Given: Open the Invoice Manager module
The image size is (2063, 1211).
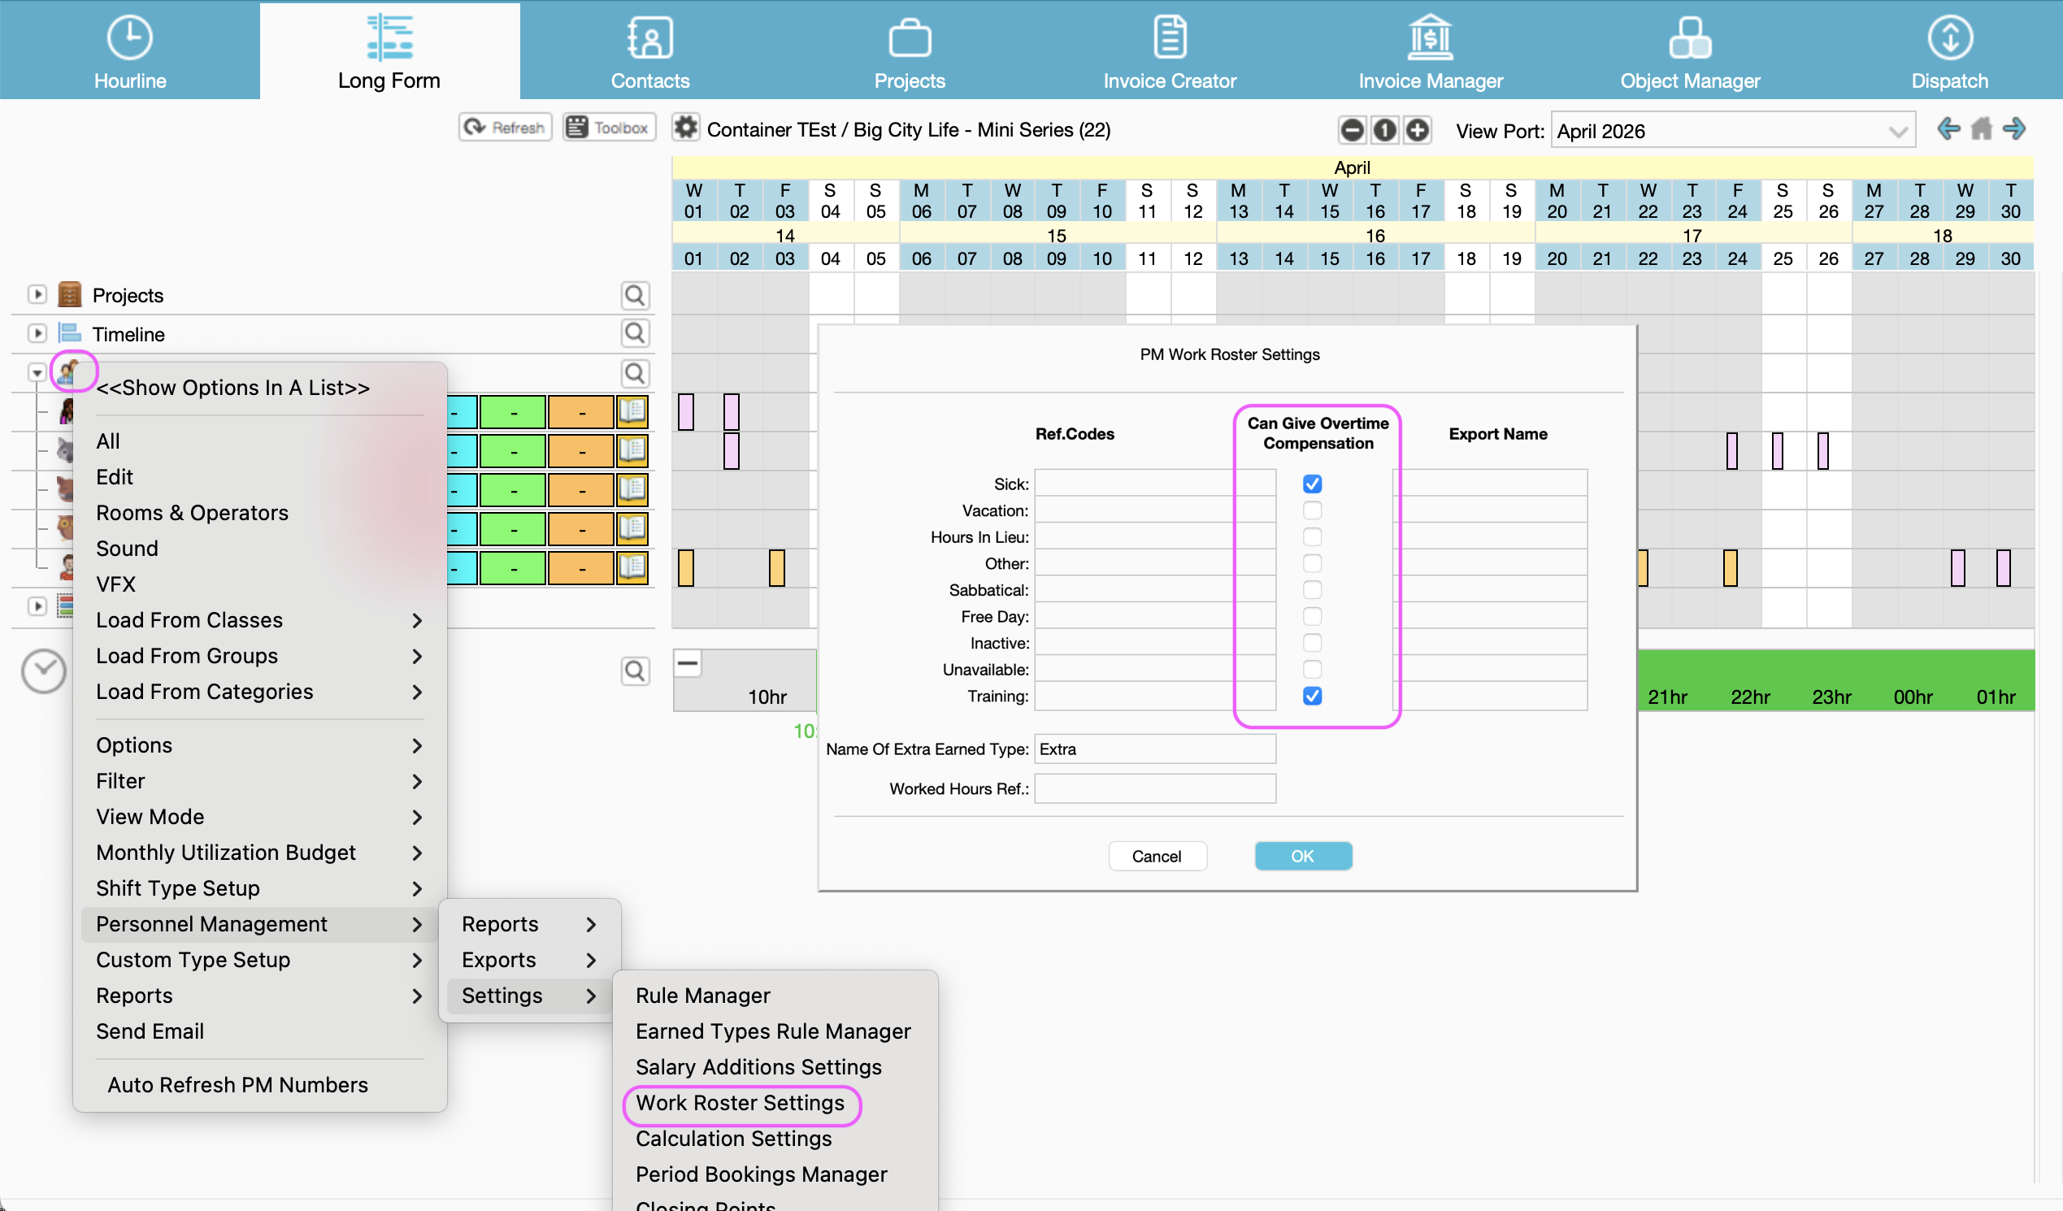Looking at the screenshot, I should click(1429, 50).
